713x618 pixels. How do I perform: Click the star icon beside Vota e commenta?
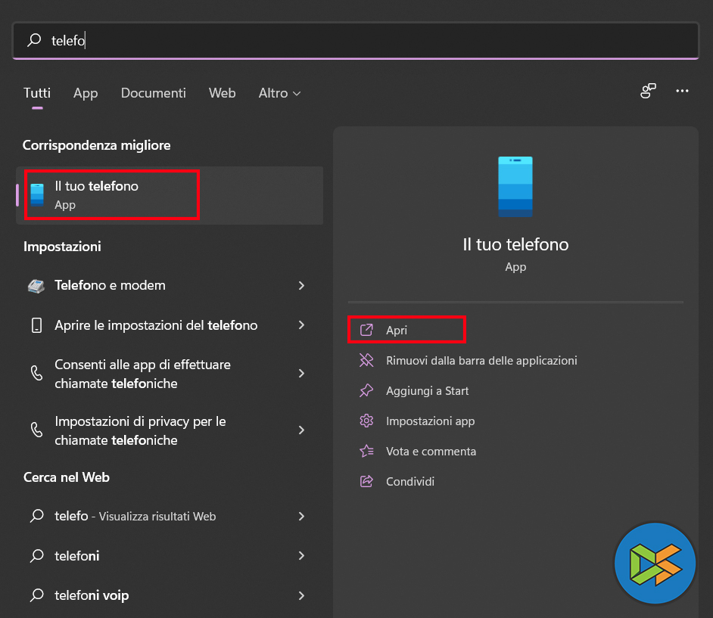[366, 452]
